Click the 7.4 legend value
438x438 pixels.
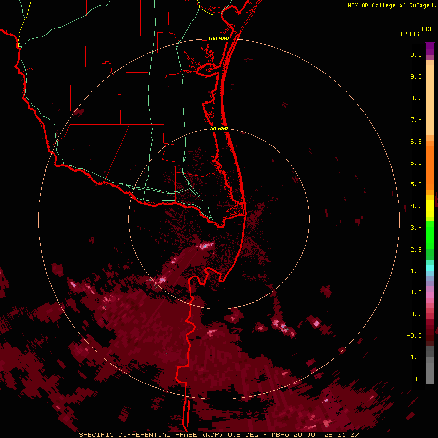pos(416,120)
